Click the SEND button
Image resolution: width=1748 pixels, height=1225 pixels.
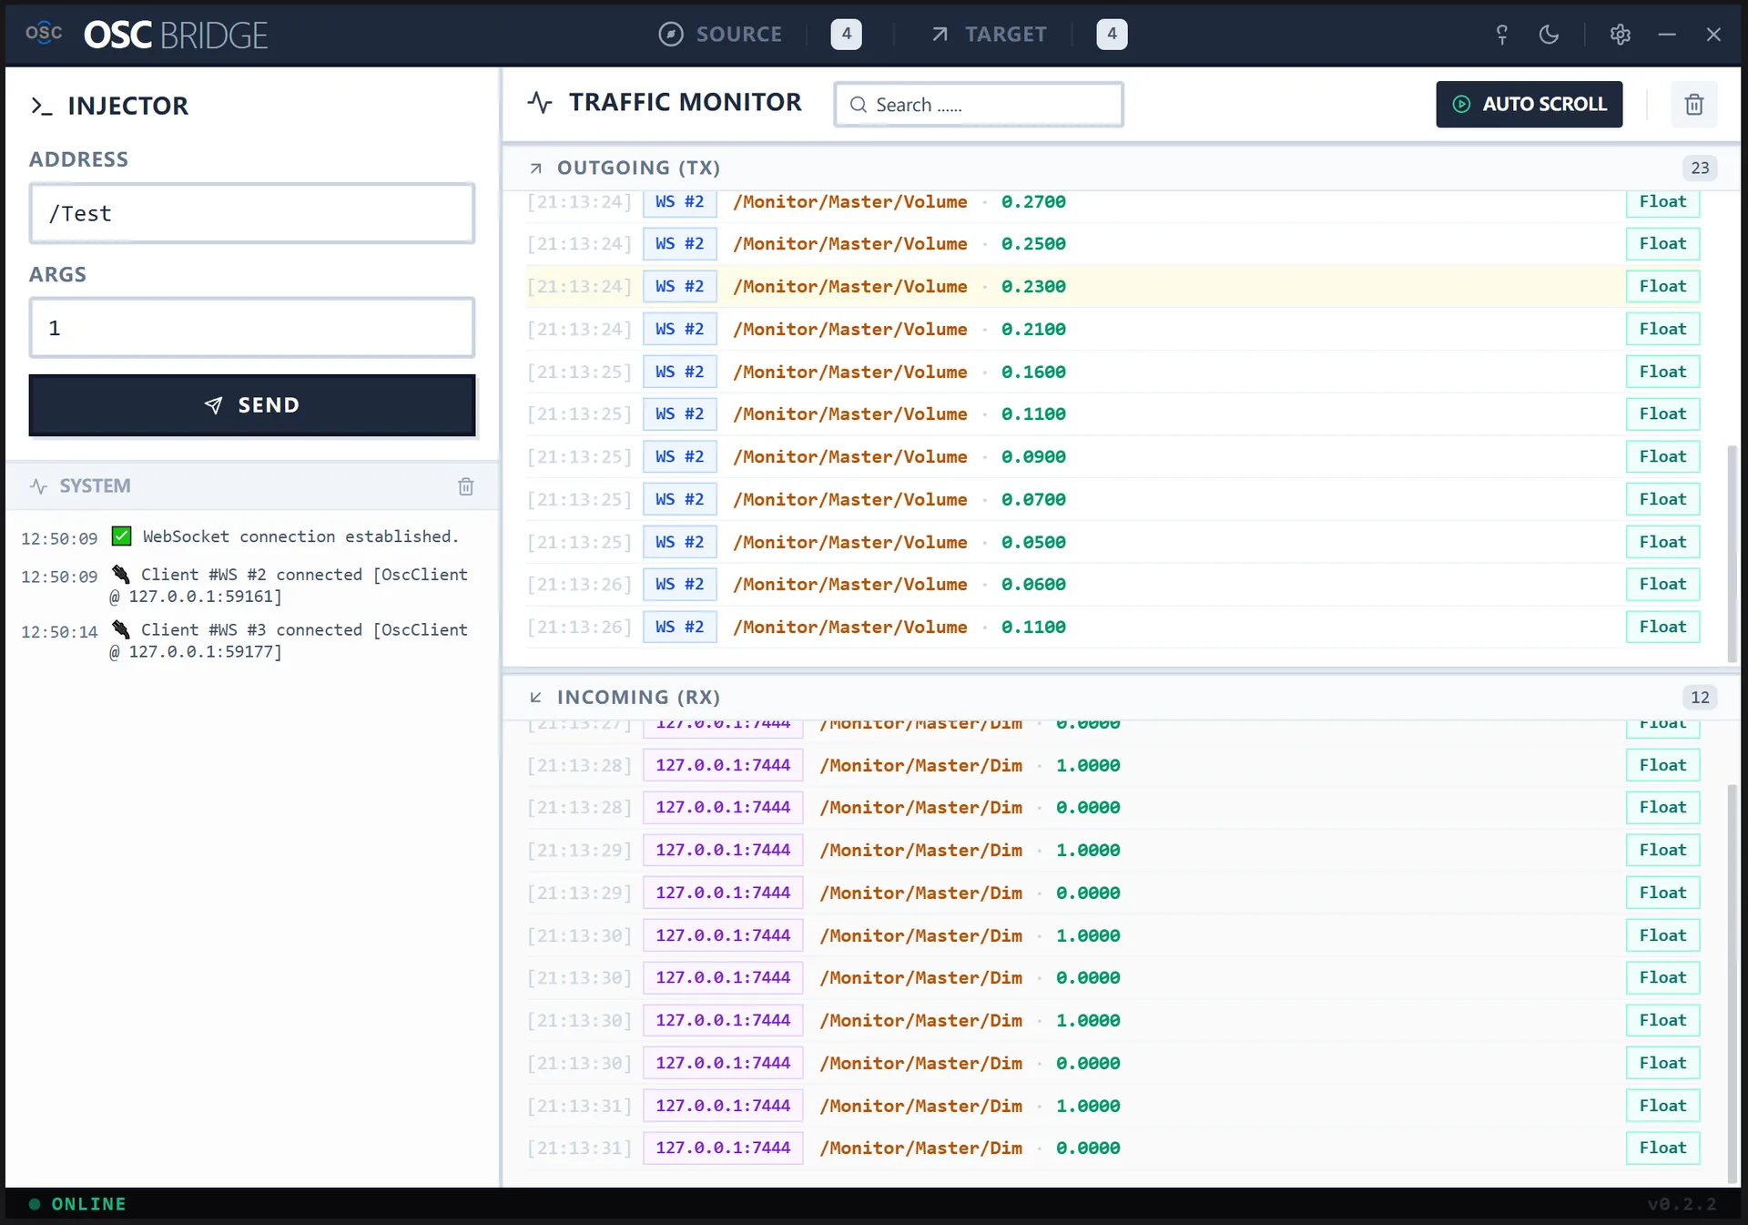pyautogui.click(x=252, y=405)
